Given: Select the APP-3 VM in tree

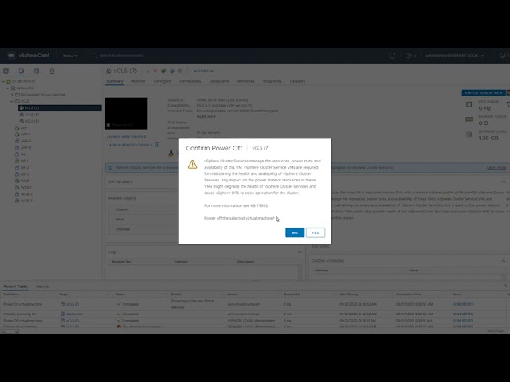Looking at the screenshot, I should click(x=25, y=148).
